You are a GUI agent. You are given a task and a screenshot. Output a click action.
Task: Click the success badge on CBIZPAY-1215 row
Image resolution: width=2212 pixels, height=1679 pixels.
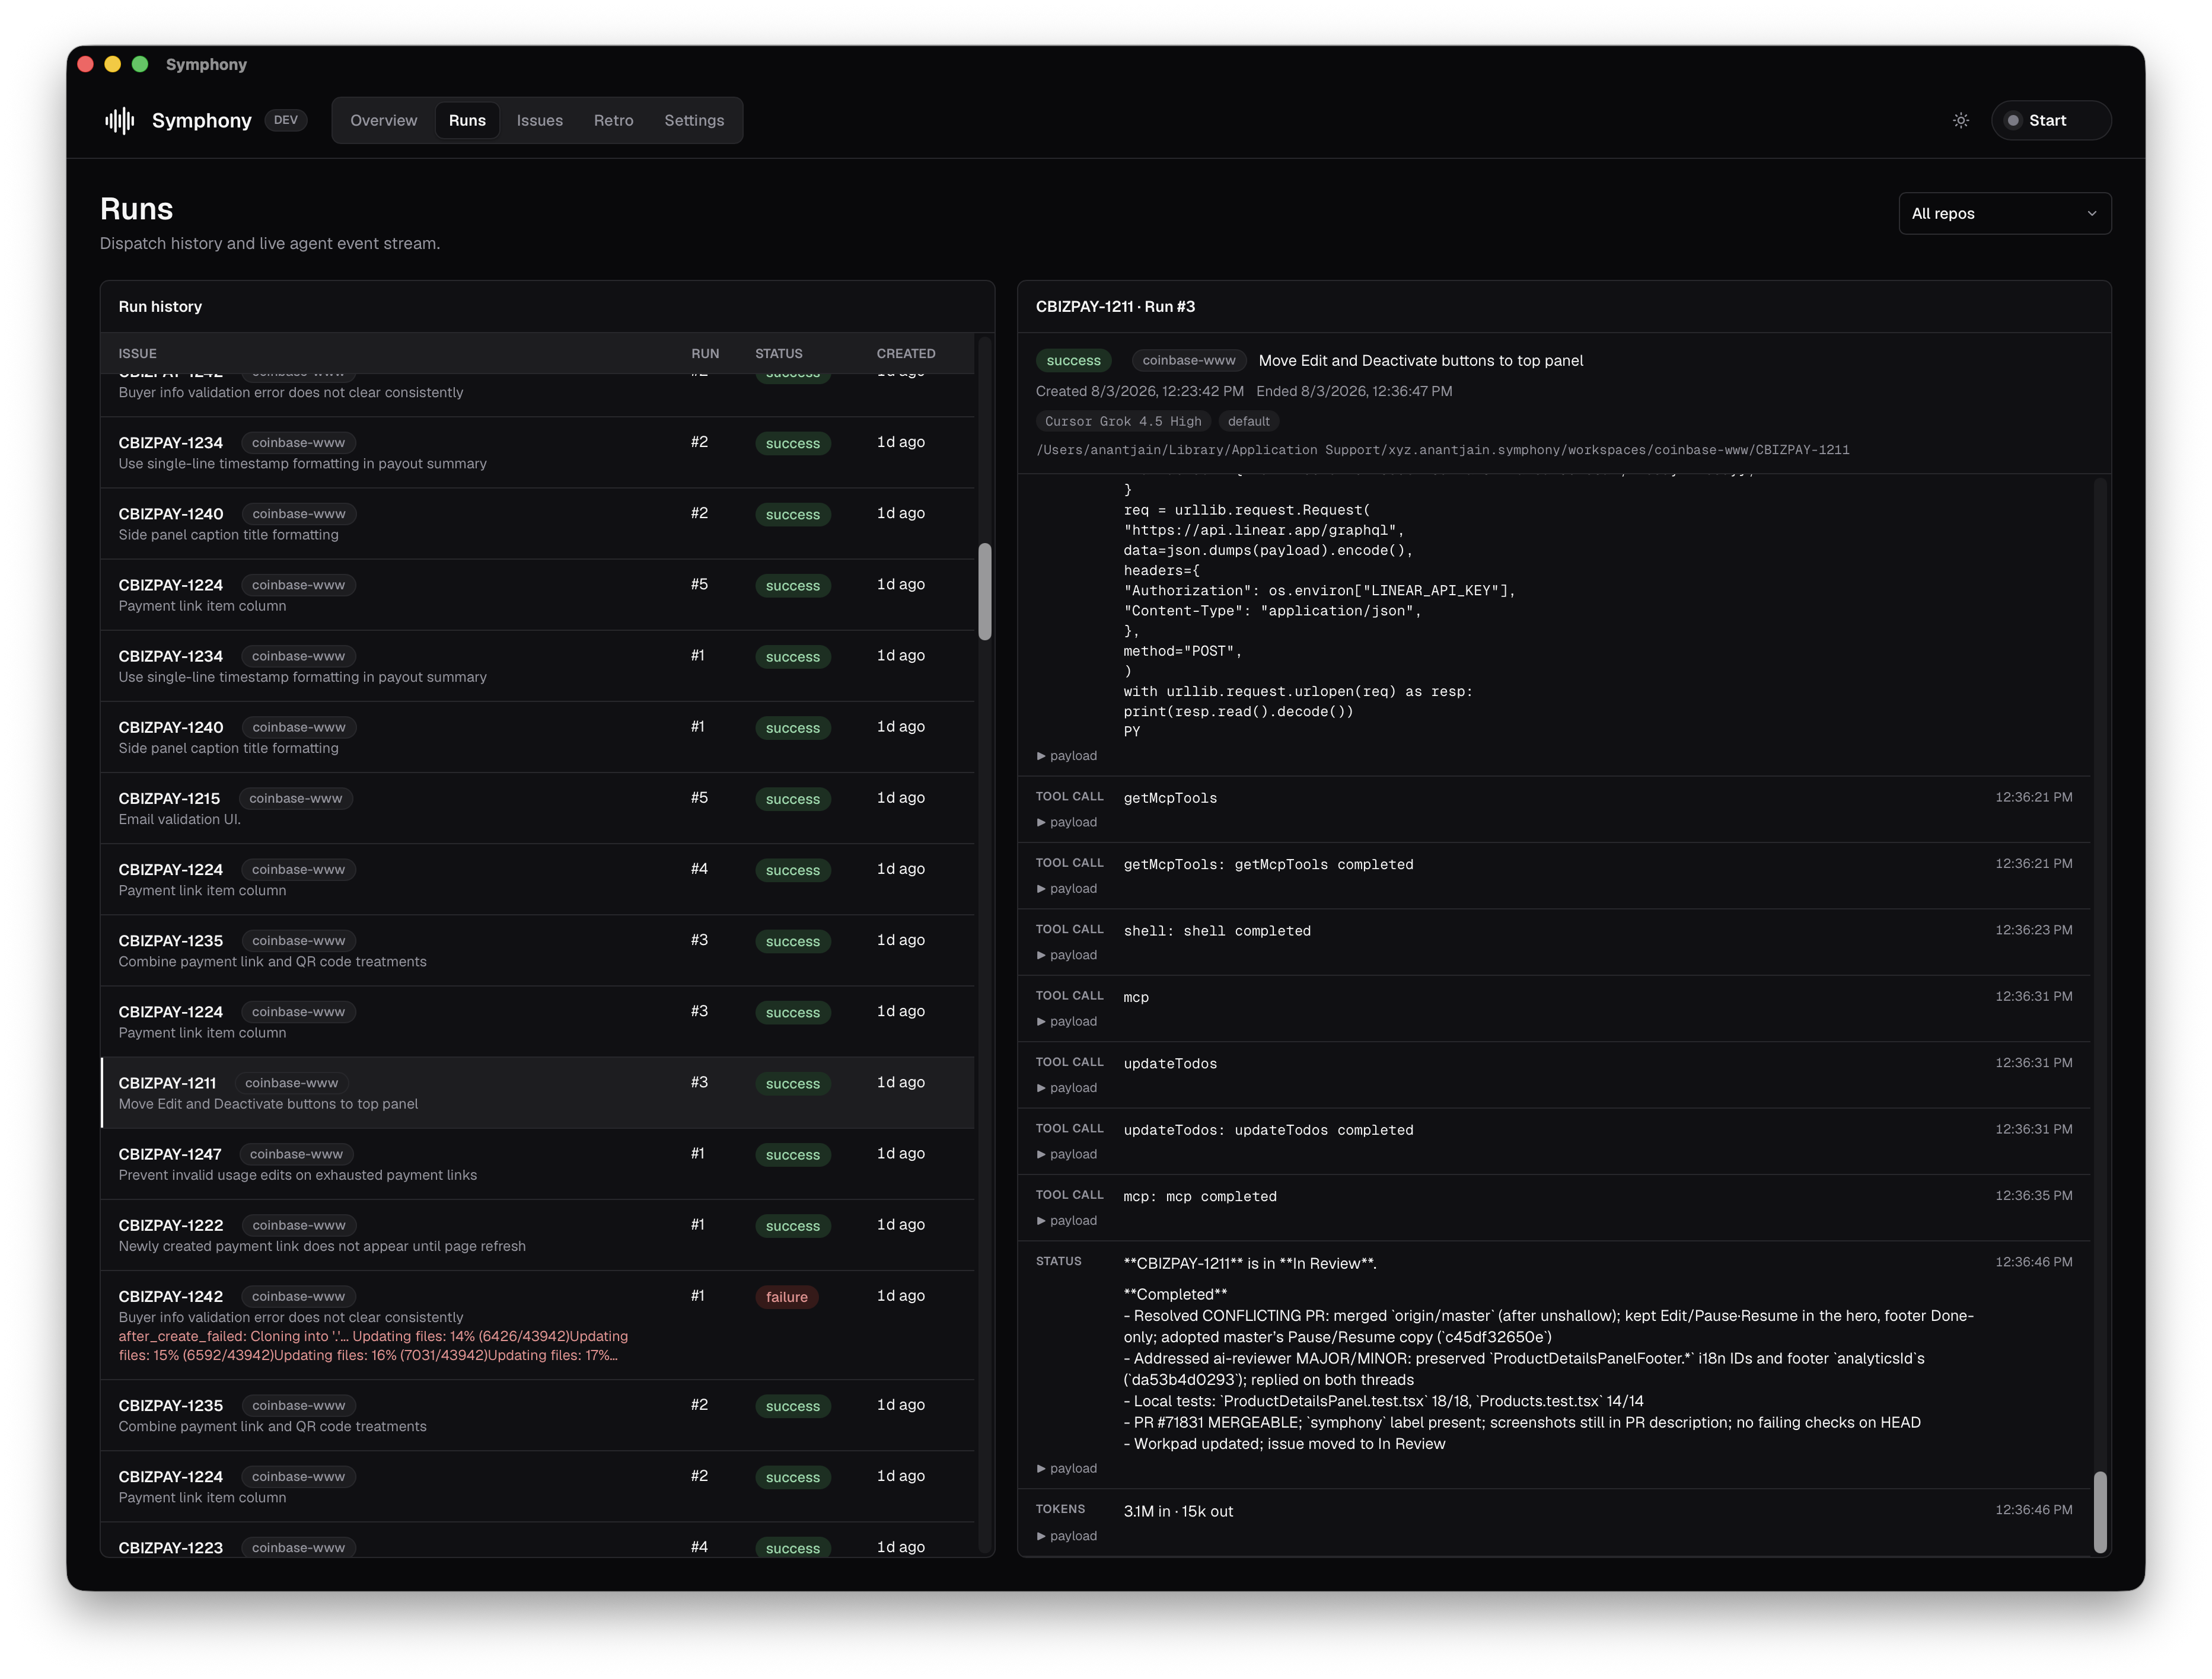[x=792, y=799]
